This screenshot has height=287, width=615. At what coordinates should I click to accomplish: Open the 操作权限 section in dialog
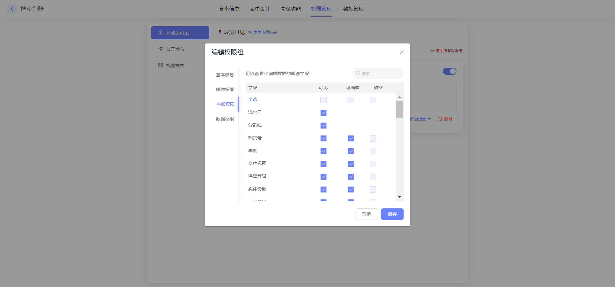pos(225,89)
